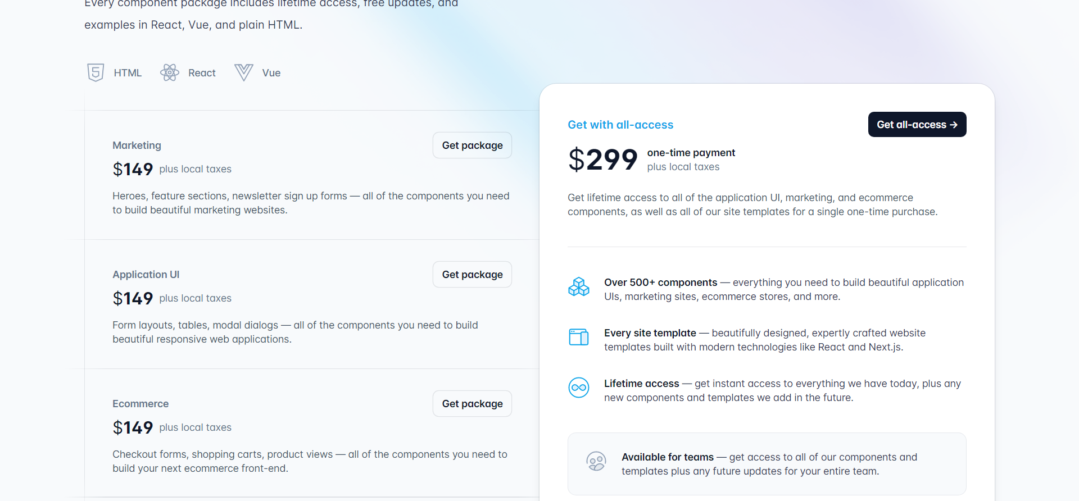Viewport: 1079px width, 501px height.
Task: Click the $299 all-access price
Action: click(602, 160)
